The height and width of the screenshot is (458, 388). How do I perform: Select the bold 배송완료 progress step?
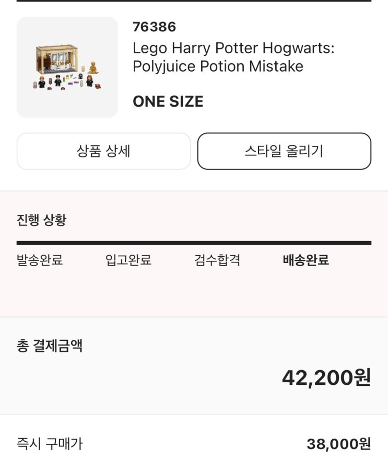[305, 260]
